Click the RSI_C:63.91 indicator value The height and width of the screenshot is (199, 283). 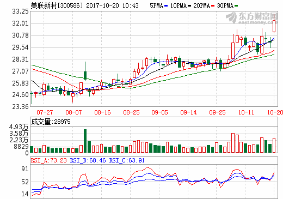tap(127, 160)
